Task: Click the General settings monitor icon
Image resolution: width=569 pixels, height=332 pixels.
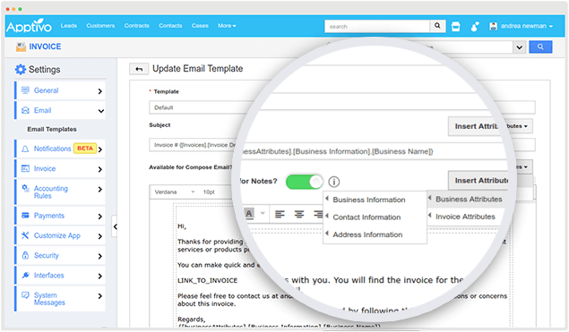Action: click(x=25, y=90)
